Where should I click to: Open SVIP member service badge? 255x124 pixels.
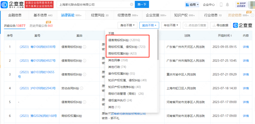241,5
